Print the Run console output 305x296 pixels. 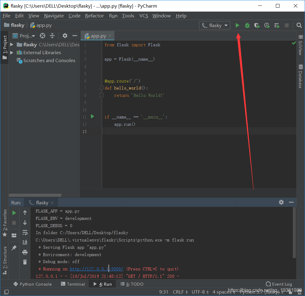[25, 252]
